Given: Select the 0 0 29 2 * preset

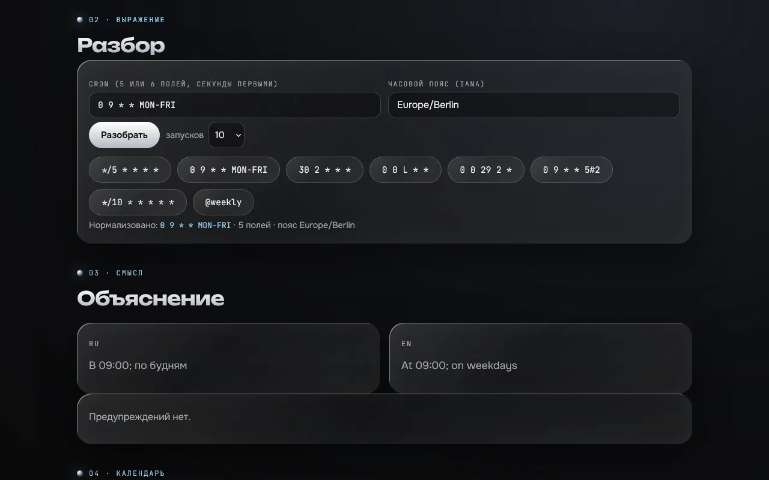Looking at the screenshot, I should point(486,170).
